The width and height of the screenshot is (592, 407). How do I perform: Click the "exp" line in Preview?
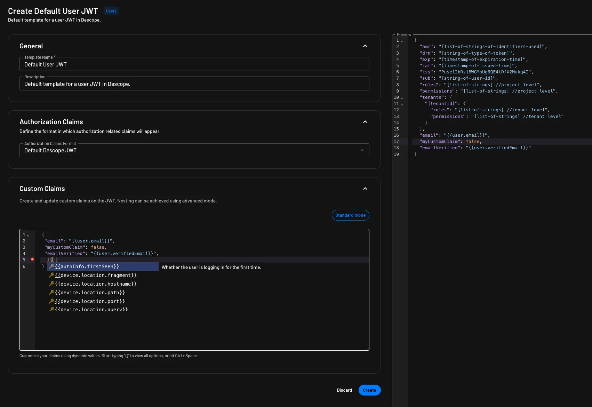[x=474, y=59]
